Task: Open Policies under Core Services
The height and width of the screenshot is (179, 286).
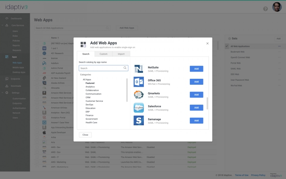Action: pos(16,41)
